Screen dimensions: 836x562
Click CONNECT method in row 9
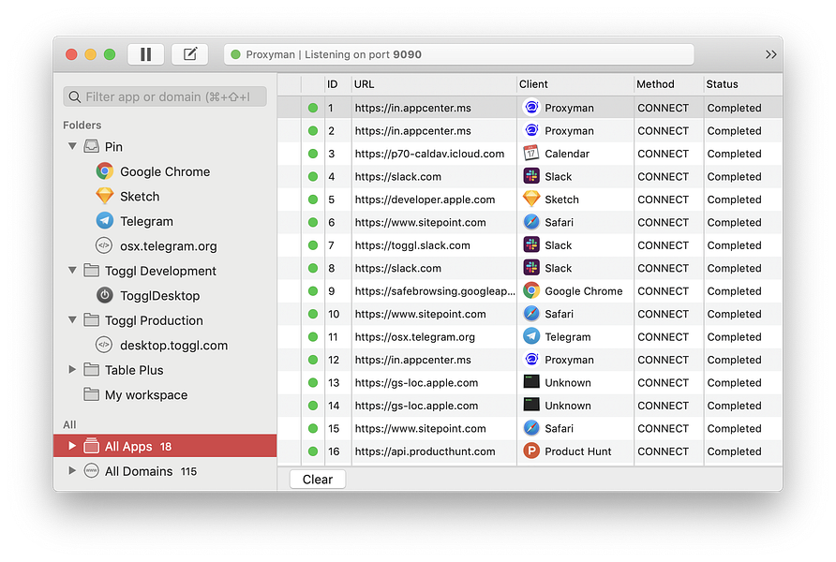point(663,291)
